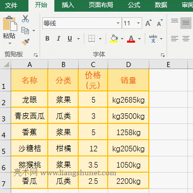Select the Format Painter brush
Image resolution: width=193 pixels, height=193 pixels.
(x=25, y=42)
